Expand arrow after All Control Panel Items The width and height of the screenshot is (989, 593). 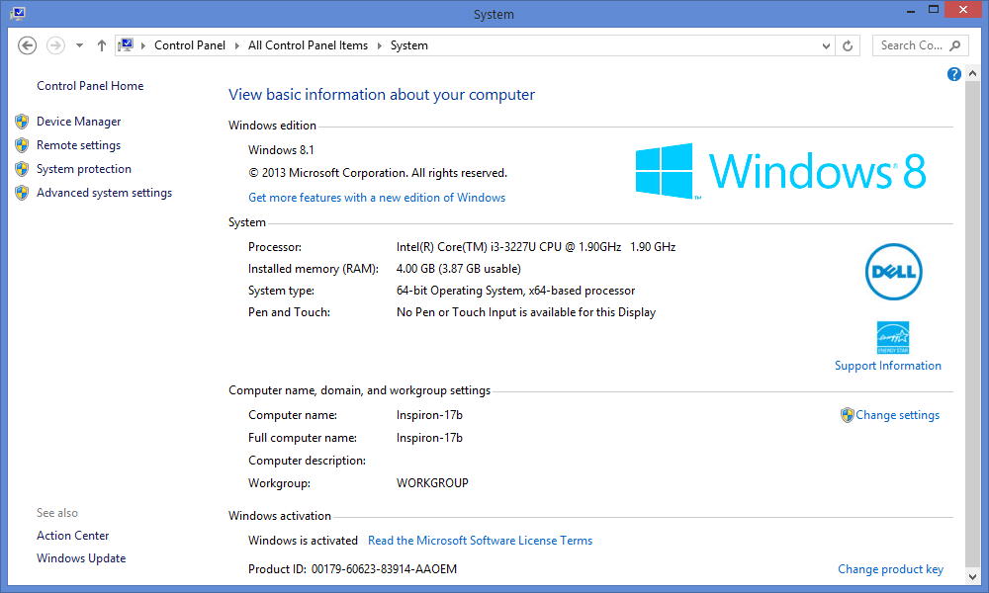[380, 45]
